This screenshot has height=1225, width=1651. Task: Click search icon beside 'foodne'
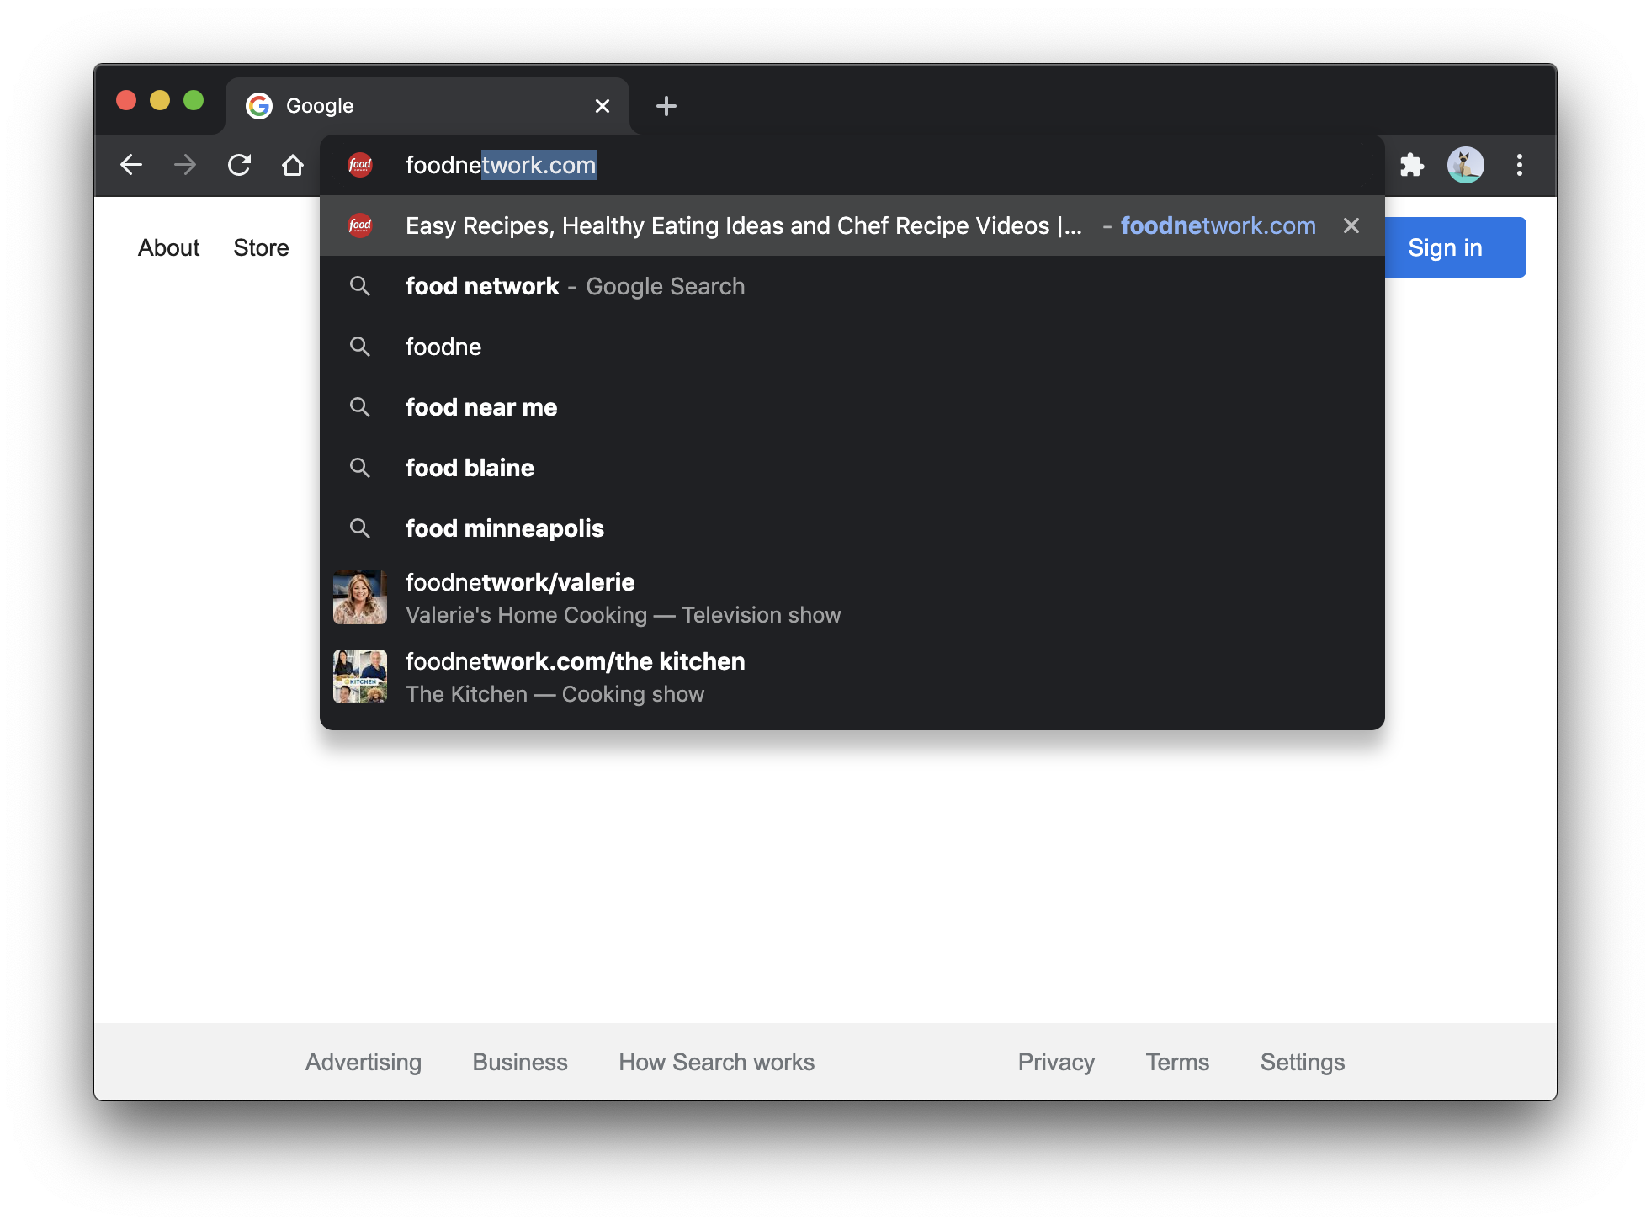tap(360, 347)
